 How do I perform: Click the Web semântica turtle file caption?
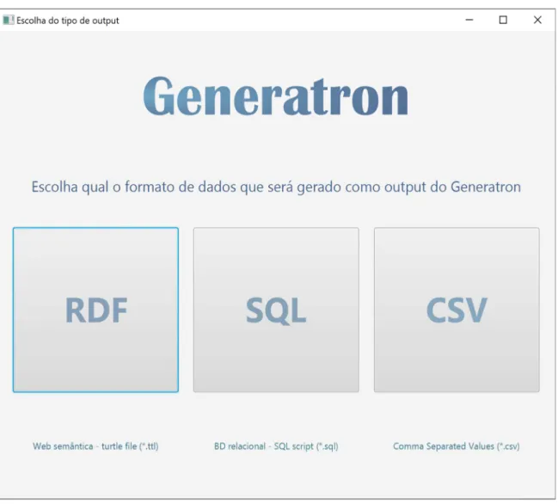click(x=95, y=446)
